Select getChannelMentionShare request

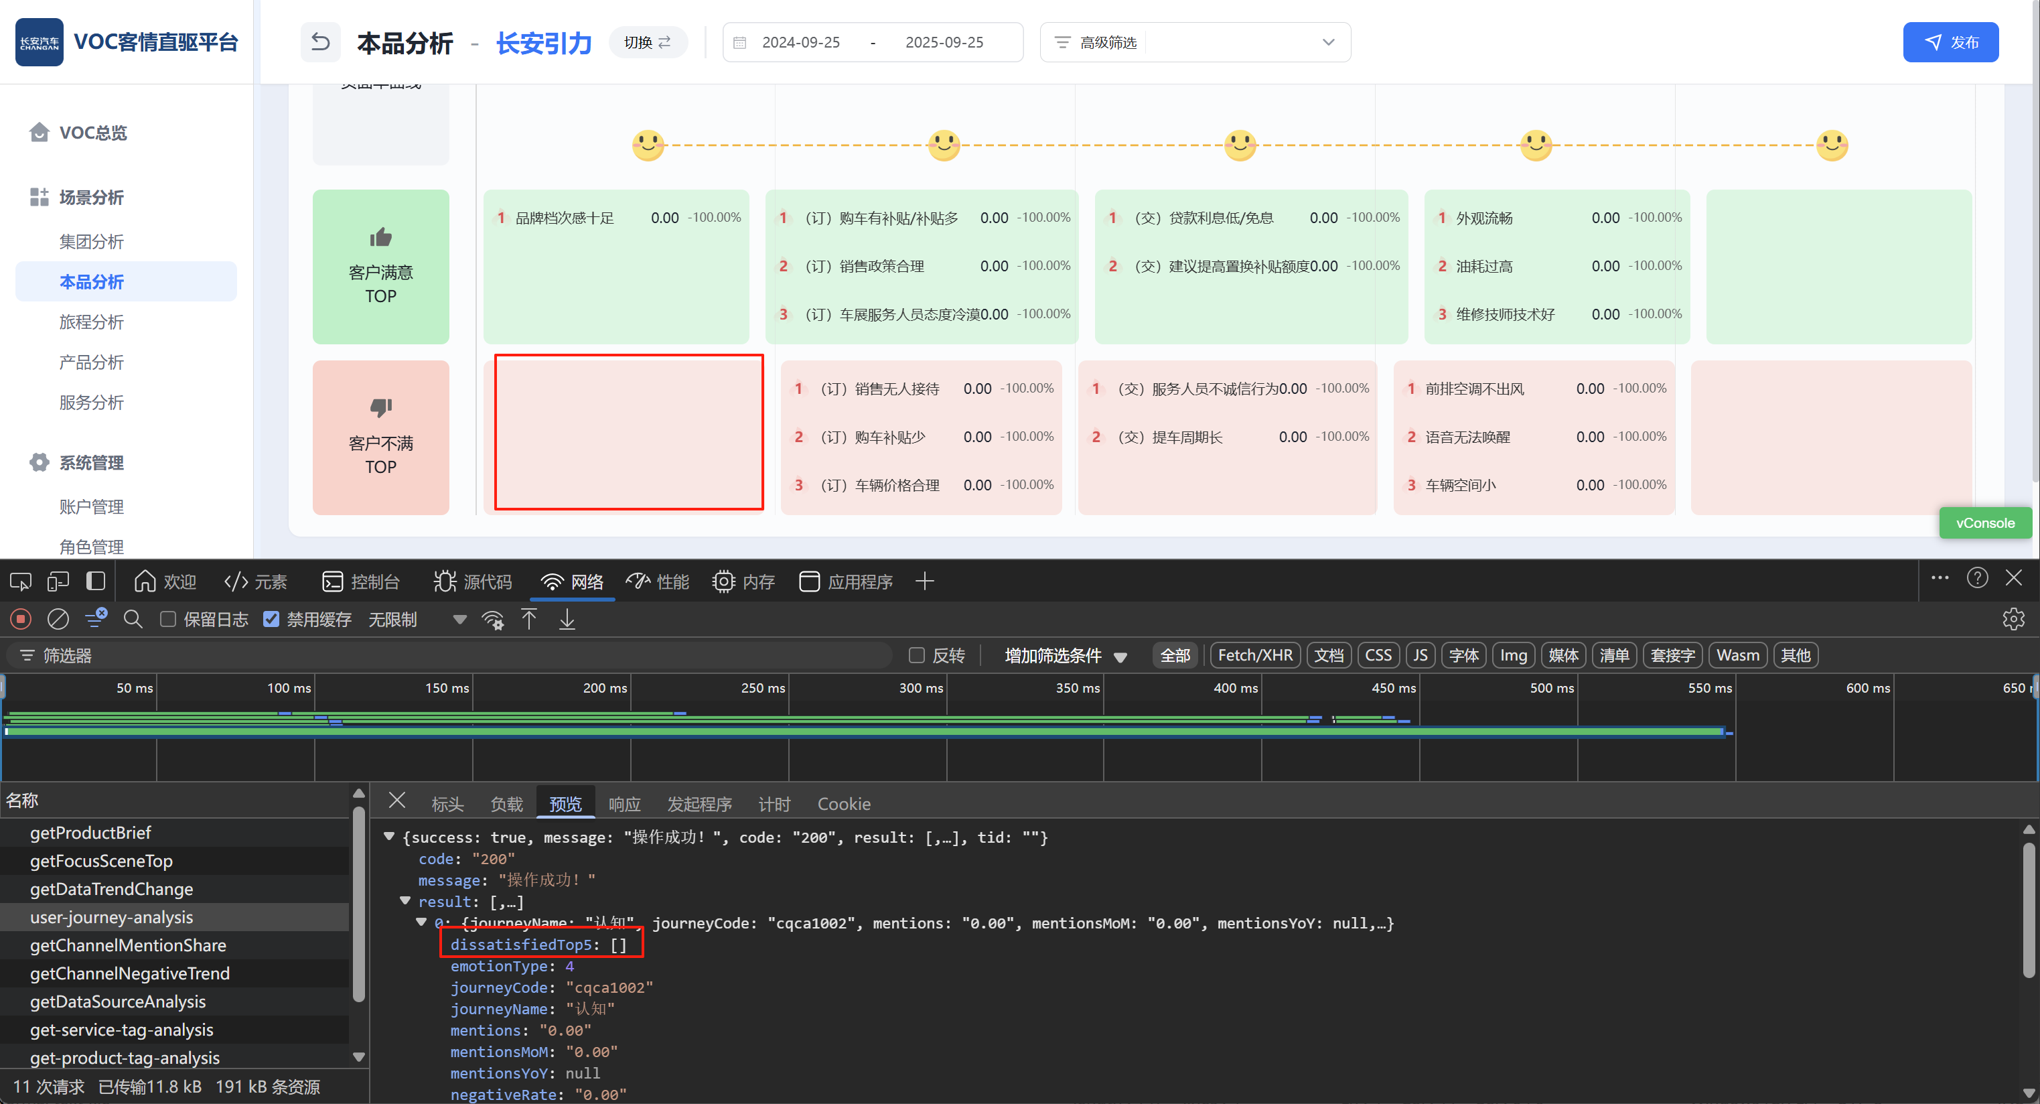coord(129,945)
